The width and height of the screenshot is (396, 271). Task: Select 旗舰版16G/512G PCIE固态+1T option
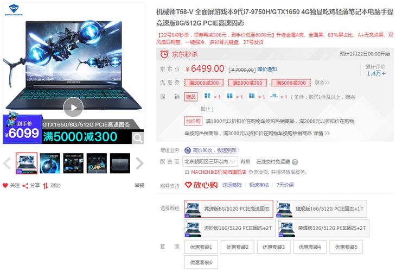coord(322,209)
